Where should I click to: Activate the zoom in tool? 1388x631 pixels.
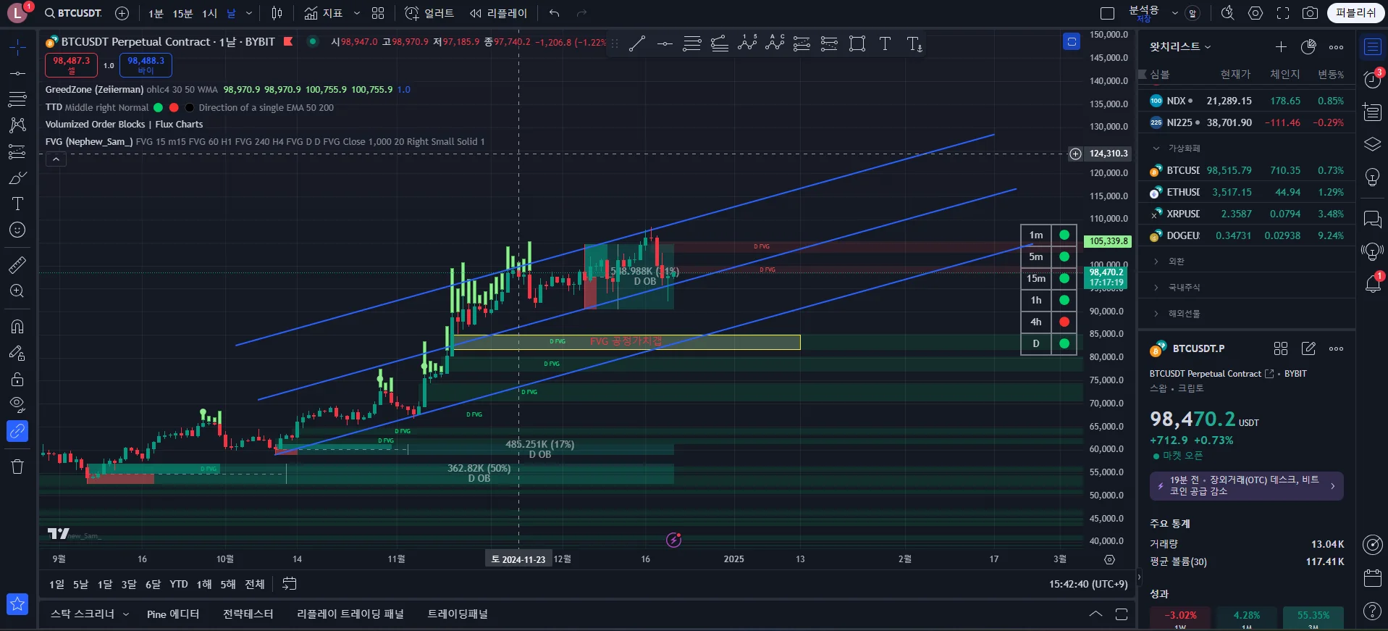[x=17, y=291]
